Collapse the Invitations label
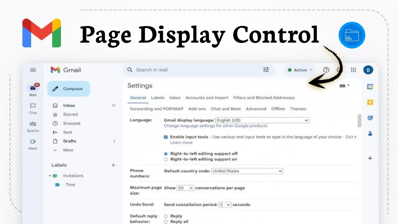Viewport: 398px width, 224px height. [50, 176]
